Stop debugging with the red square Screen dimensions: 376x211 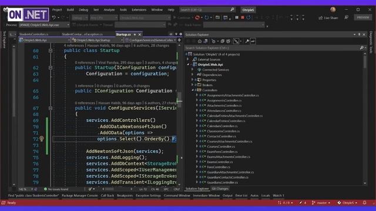tap(243, 18)
